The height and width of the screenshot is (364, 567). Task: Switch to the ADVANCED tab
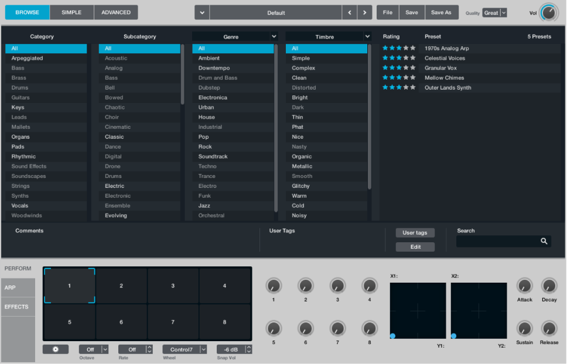(115, 12)
